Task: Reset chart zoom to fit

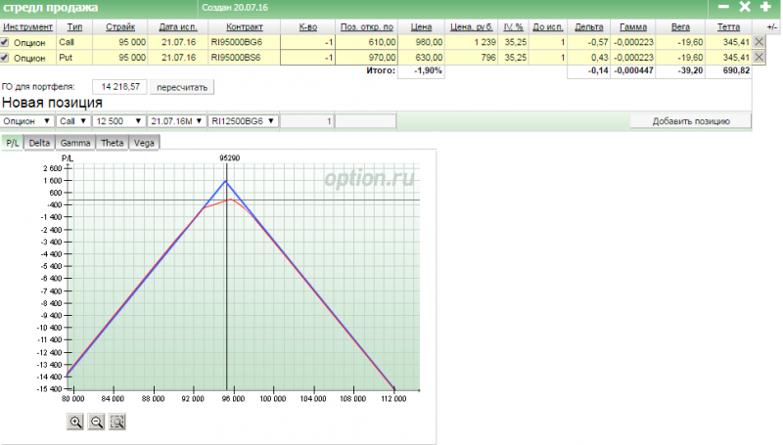Action: [x=117, y=423]
